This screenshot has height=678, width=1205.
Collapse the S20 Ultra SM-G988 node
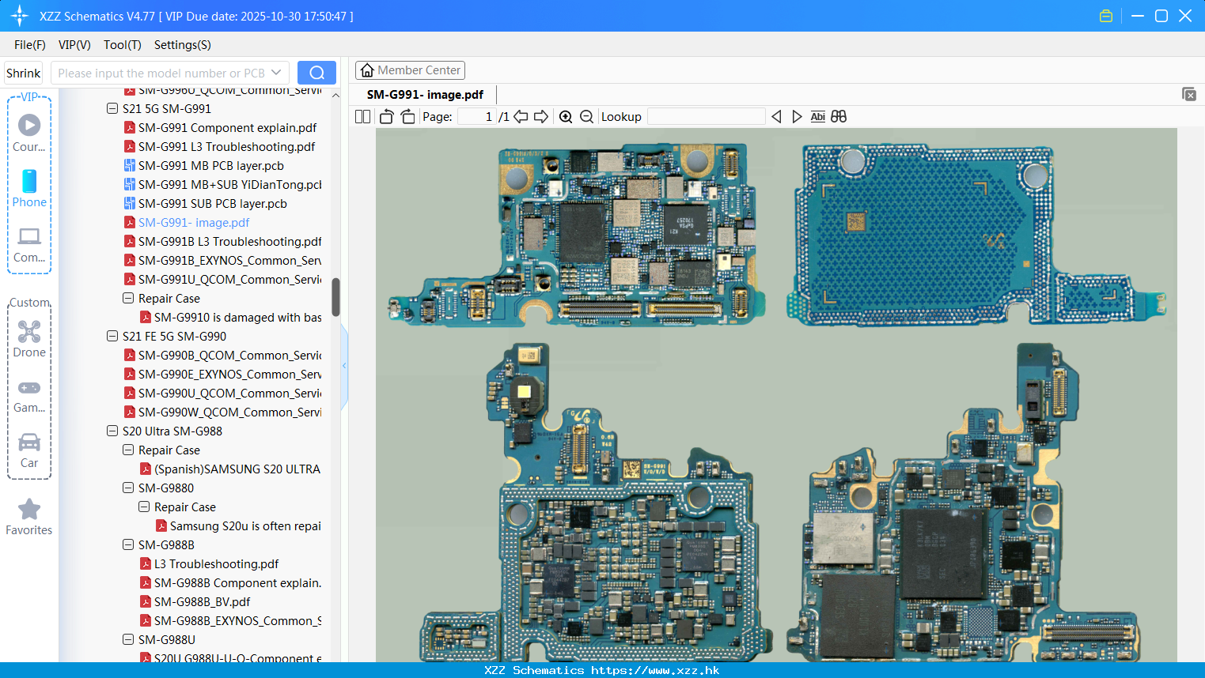[x=112, y=431]
